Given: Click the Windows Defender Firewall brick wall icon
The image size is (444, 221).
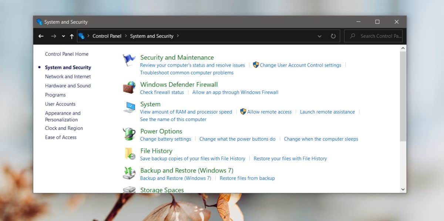Looking at the screenshot, I should (x=129, y=87).
